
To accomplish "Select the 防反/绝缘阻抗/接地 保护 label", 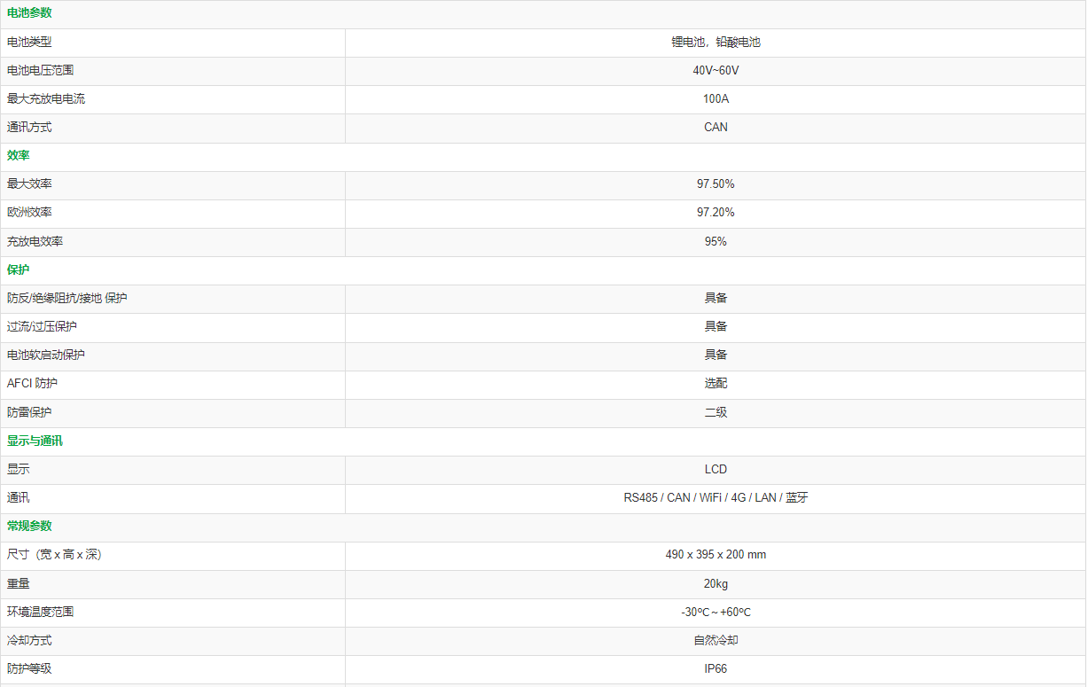I will 67,298.
